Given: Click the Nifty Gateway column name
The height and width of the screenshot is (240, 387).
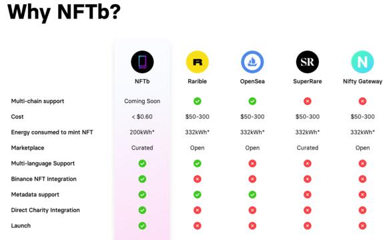Looking at the screenshot, I should point(362,81).
